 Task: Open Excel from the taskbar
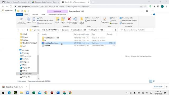34,93
